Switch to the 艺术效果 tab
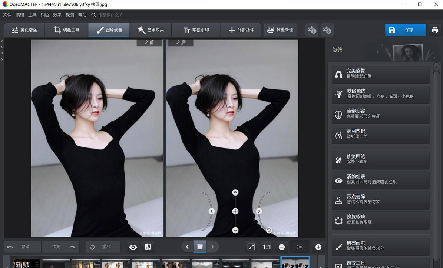443x268 pixels. pos(151,30)
